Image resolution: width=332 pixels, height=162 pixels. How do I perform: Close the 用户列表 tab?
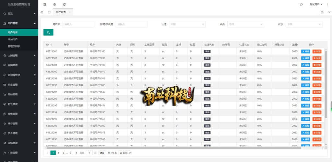pyautogui.click(x=70, y=12)
